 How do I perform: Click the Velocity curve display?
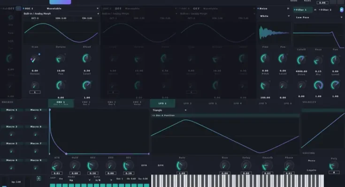322,130
